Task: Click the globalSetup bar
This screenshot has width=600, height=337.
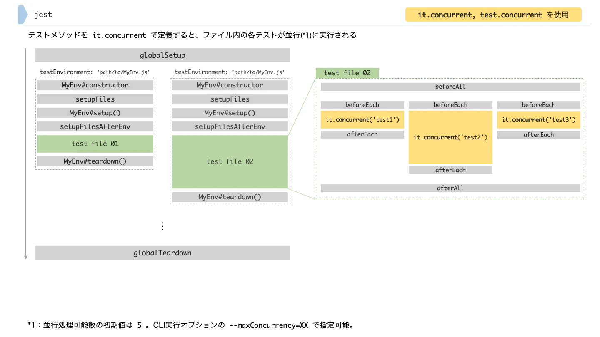Action: [162, 55]
